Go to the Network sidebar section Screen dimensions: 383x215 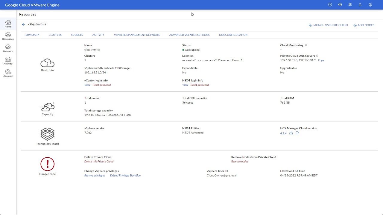[x=8, y=48]
